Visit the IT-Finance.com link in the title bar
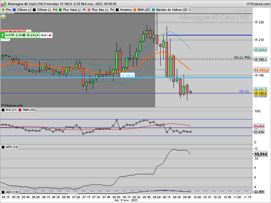Screen dimensions: 271x203 click(x=258, y=4)
